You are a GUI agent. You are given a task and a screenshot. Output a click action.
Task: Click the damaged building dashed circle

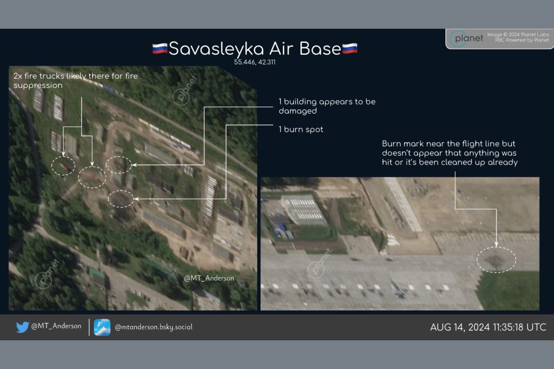coord(119,165)
